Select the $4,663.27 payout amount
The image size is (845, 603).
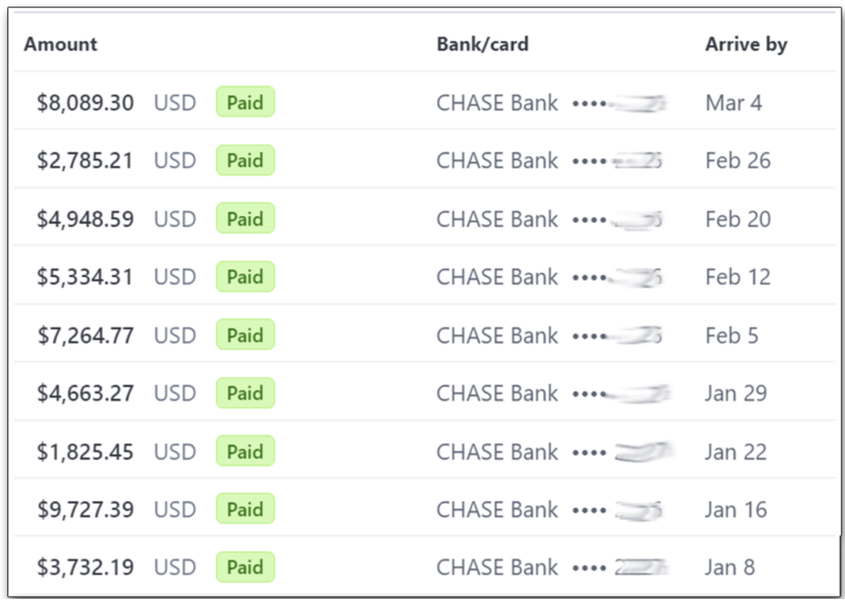click(85, 393)
